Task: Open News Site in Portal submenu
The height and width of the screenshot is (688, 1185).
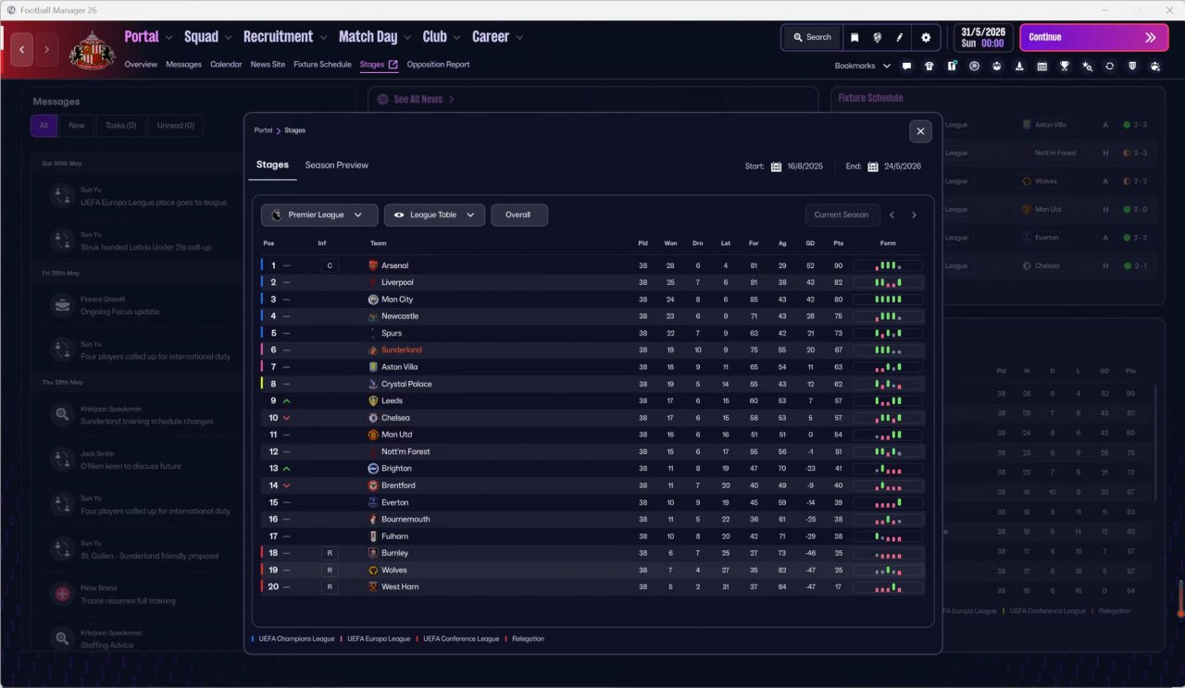Action: tap(268, 65)
